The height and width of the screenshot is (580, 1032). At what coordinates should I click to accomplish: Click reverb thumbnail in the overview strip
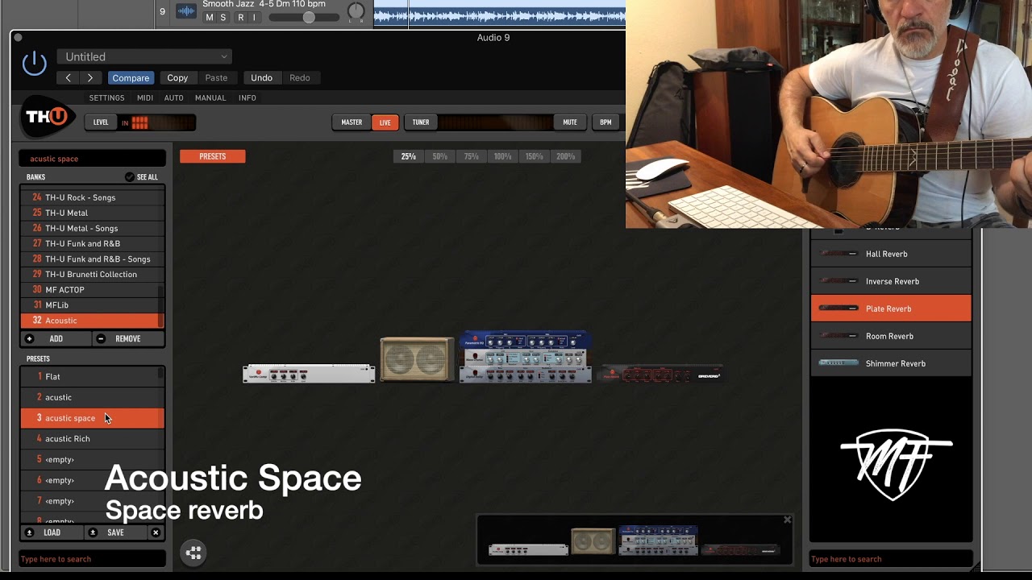pyautogui.click(x=739, y=550)
